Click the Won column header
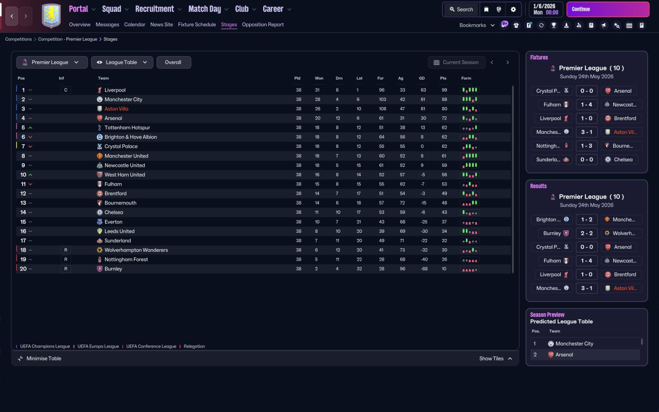Image resolution: width=659 pixels, height=412 pixels. click(x=319, y=78)
